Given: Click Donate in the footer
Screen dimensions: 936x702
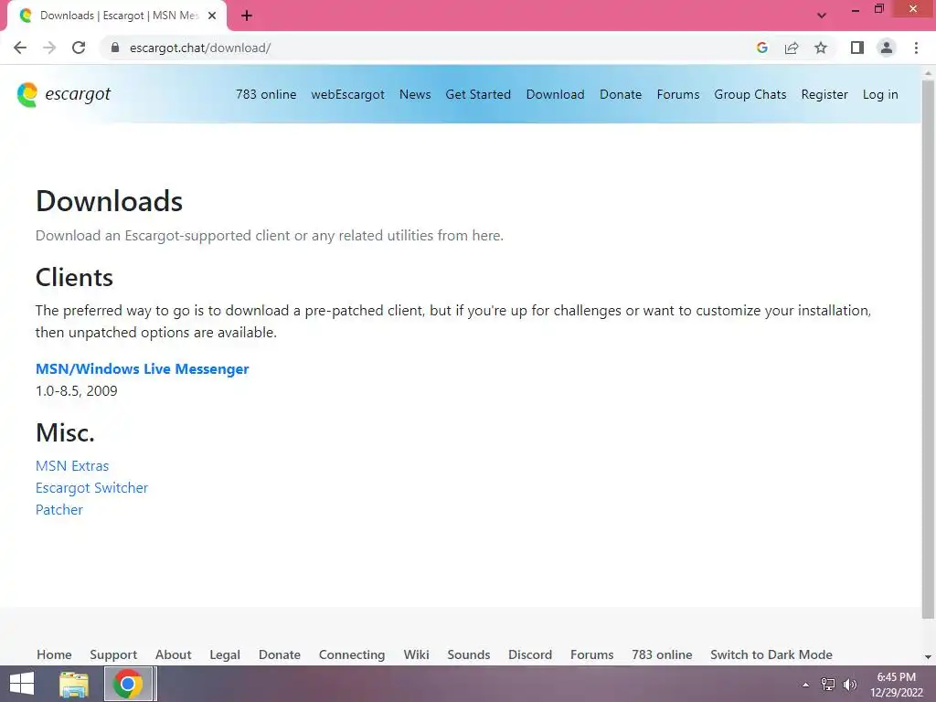Looking at the screenshot, I should click(x=280, y=654).
